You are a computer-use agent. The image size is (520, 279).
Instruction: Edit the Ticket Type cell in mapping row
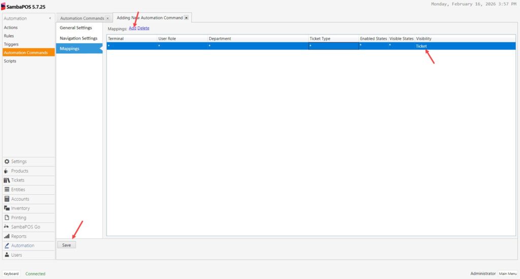click(333, 46)
